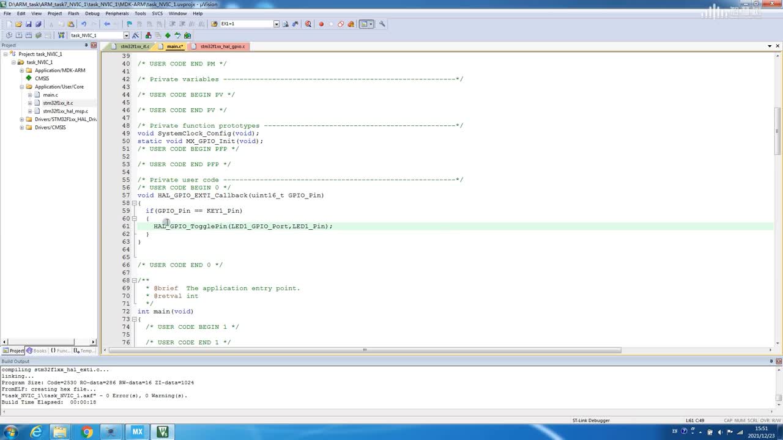Click the Find in Files icon
The height and width of the screenshot is (440, 783).
pyautogui.click(x=214, y=24)
